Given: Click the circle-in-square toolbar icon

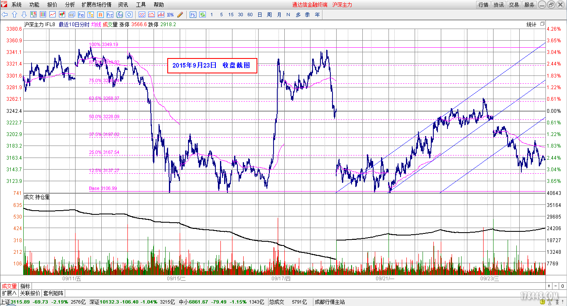Looking at the screenshot, I should click(x=129, y=15).
